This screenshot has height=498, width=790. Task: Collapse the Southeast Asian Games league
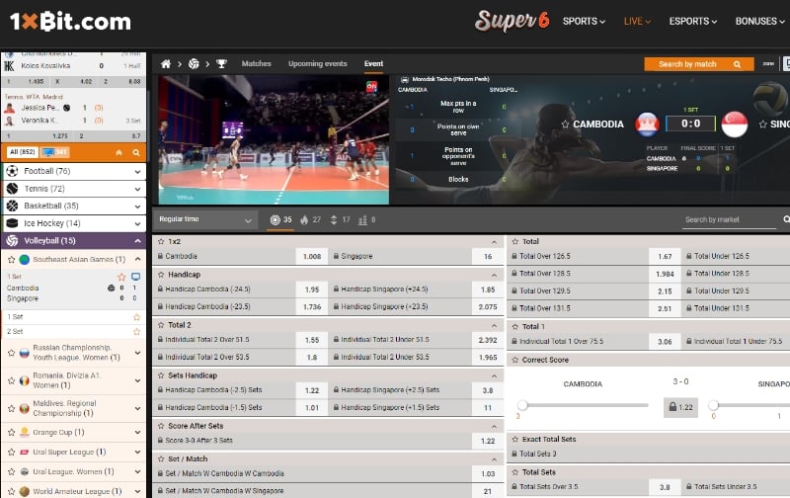click(137, 259)
